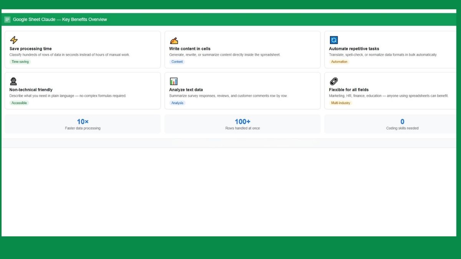This screenshot has width=461, height=259.
Task: Click the Time saving tag
Action: tap(20, 62)
